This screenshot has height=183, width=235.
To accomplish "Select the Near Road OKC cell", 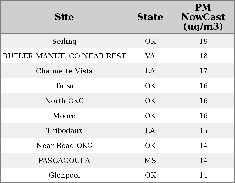I will [x=64, y=146].
